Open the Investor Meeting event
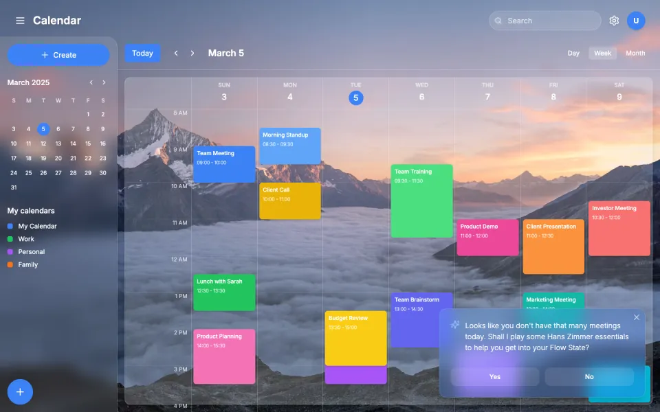 (619, 228)
